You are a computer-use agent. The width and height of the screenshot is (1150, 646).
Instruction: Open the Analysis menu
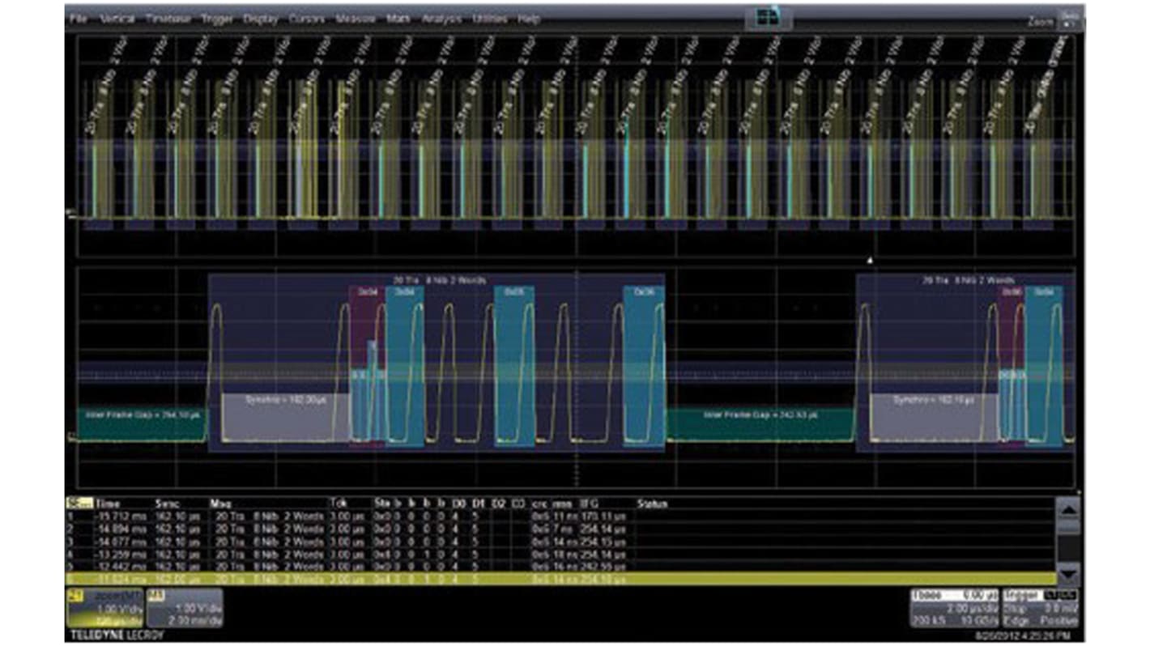pos(441,19)
